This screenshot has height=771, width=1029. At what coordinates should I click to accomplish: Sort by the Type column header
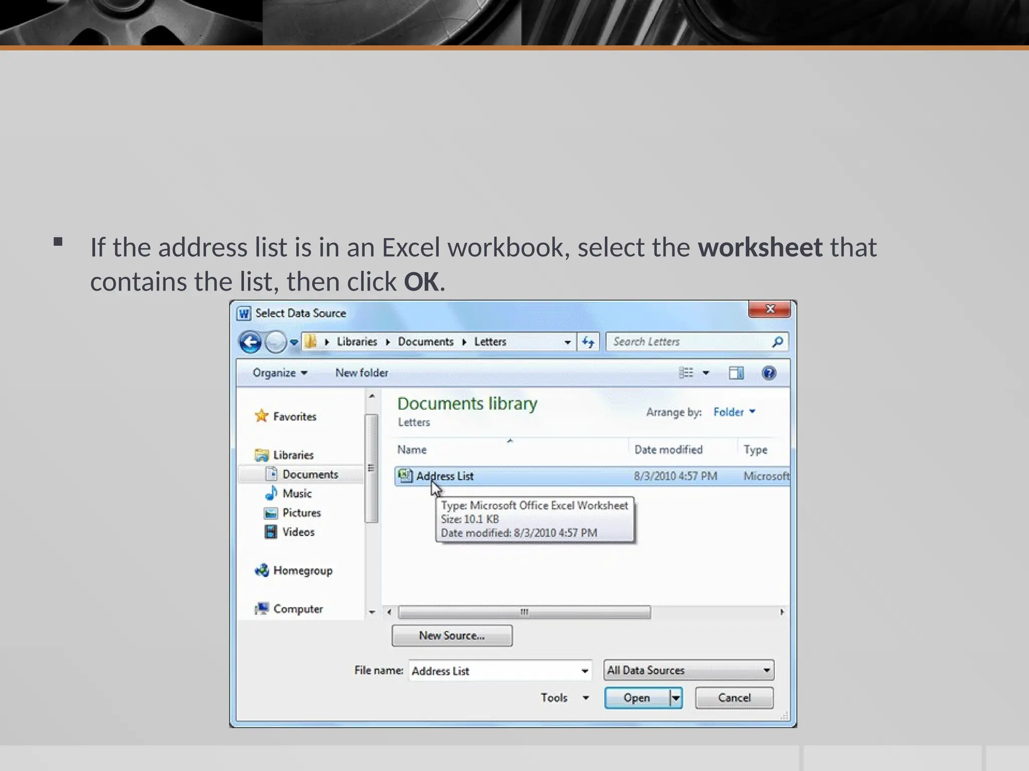click(x=755, y=450)
